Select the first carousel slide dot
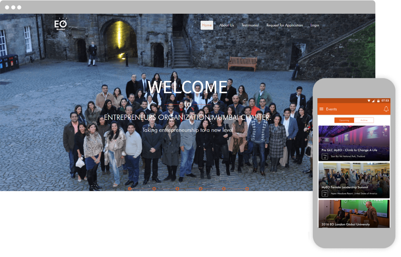 click(130, 189)
